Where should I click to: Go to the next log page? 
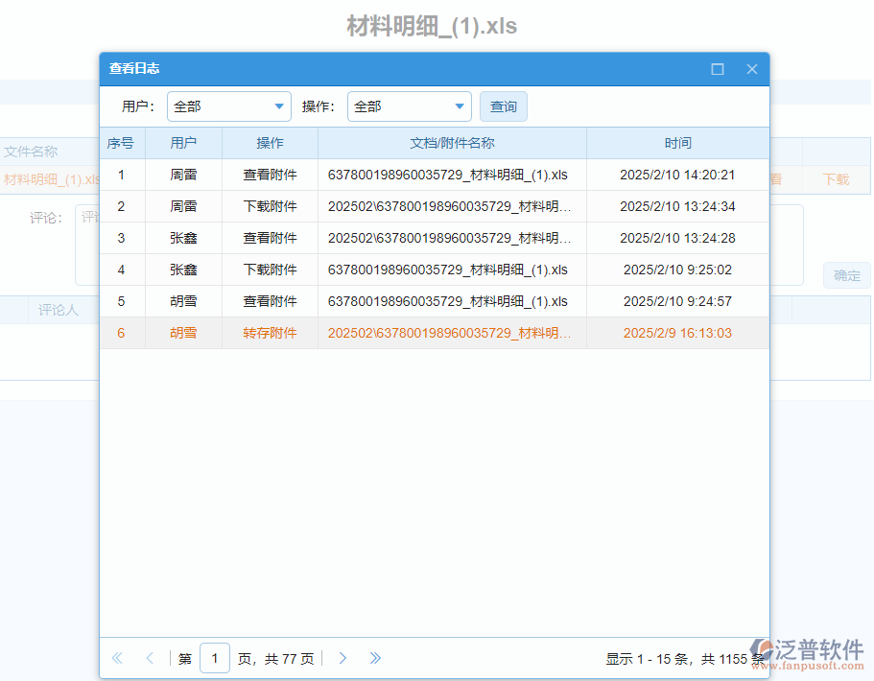[x=343, y=658]
